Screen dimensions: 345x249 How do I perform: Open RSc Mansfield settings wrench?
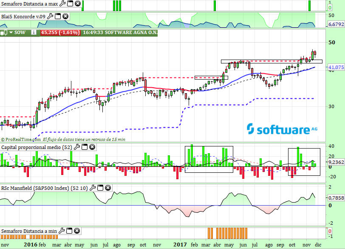[x=93, y=188]
